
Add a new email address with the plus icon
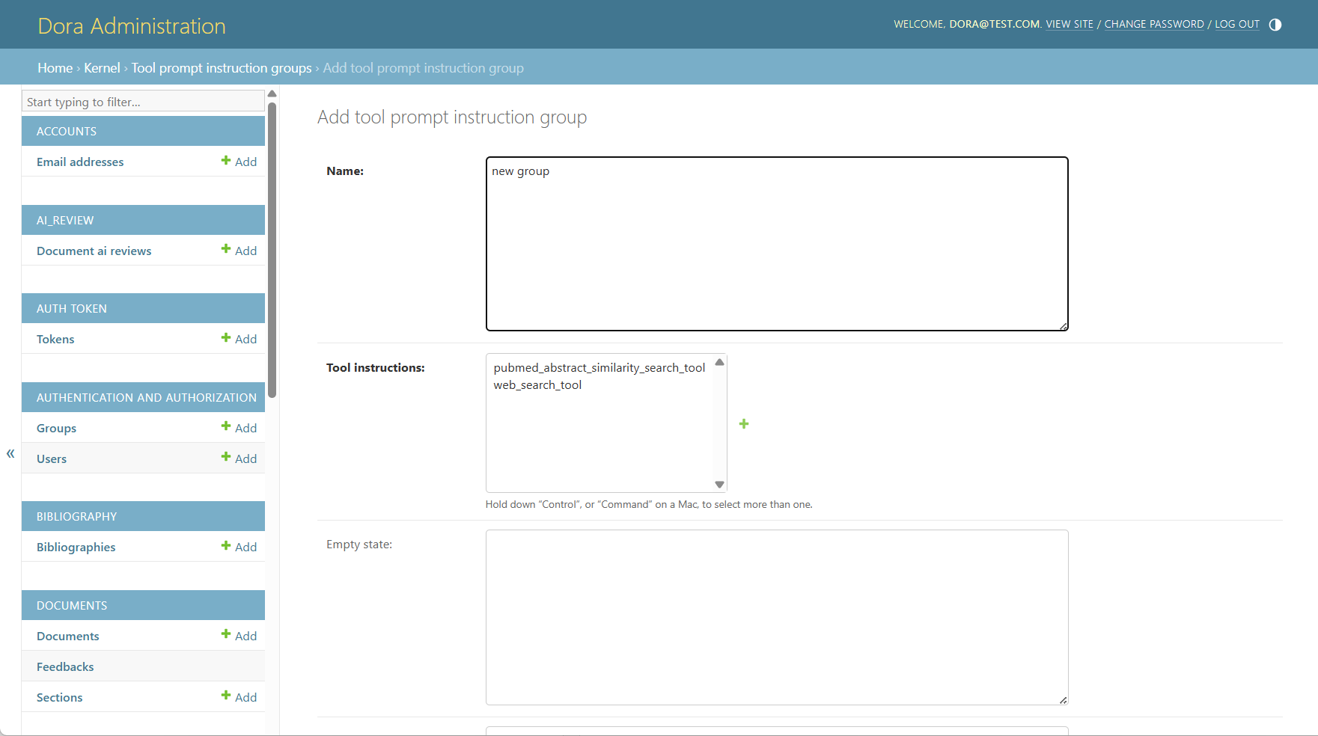point(240,162)
